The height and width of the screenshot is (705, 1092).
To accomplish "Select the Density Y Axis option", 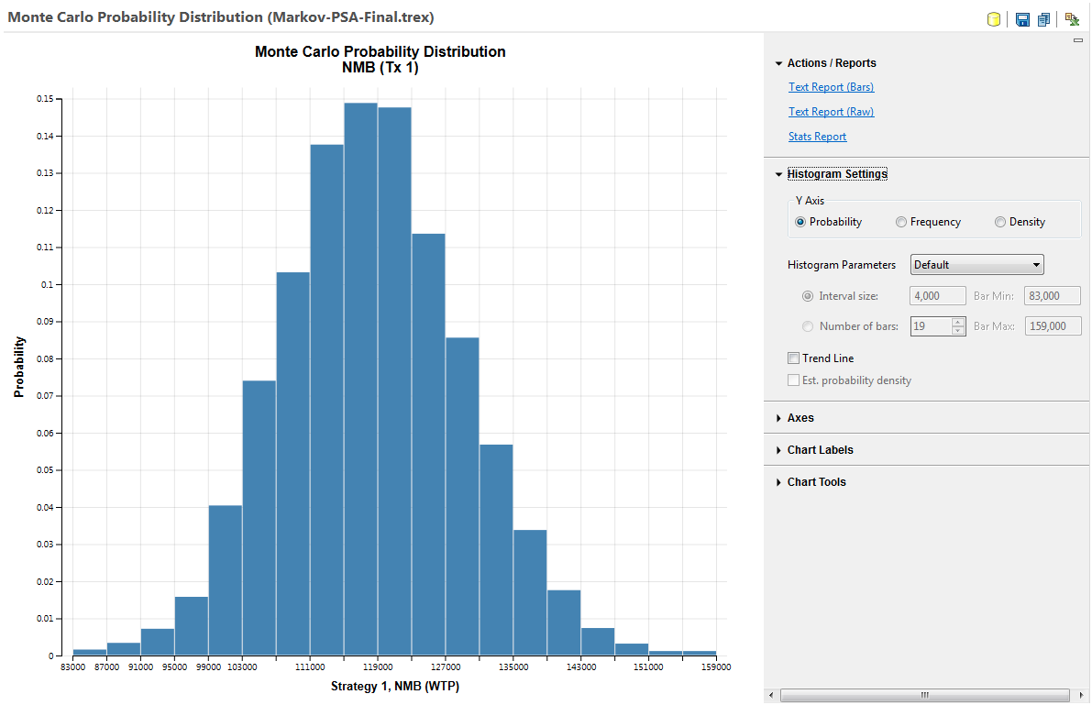I will [999, 221].
